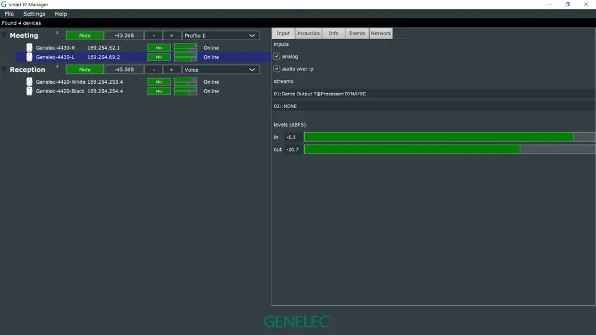Click the Reception group title
The image size is (596, 335).
point(28,69)
